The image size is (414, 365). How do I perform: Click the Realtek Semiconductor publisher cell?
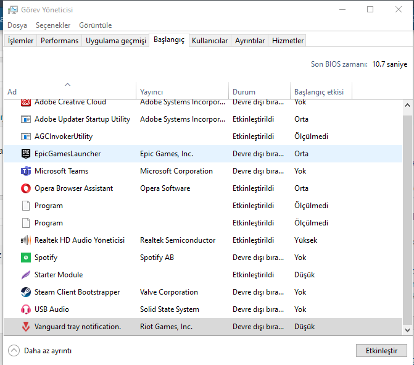(178, 240)
